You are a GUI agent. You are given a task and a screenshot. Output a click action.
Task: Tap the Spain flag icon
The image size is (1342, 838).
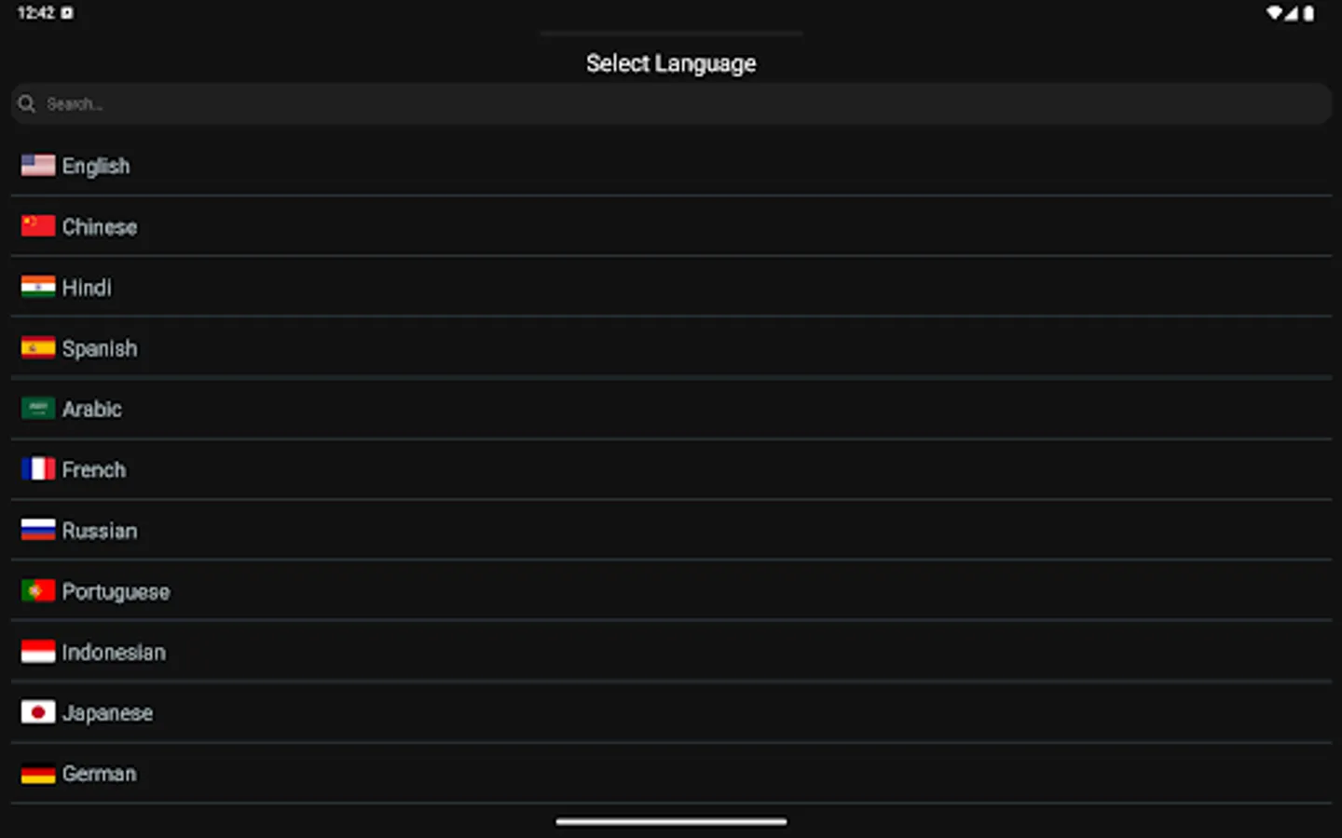coord(37,347)
